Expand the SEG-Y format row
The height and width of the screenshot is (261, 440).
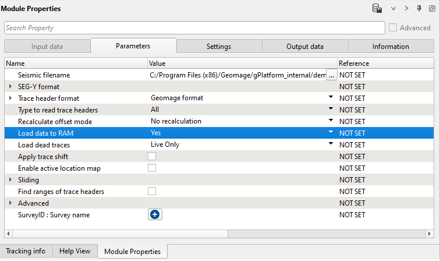pyautogui.click(x=10, y=86)
